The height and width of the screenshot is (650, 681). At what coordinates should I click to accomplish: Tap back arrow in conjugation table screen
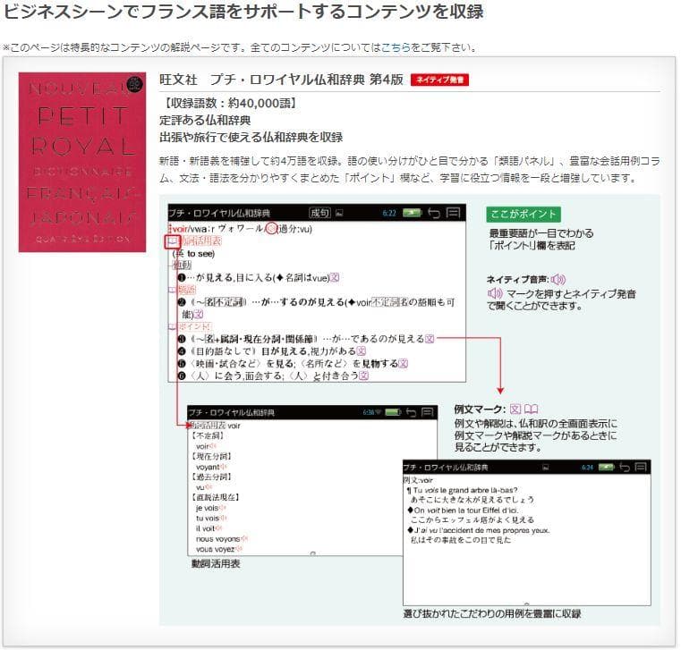[x=411, y=412]
